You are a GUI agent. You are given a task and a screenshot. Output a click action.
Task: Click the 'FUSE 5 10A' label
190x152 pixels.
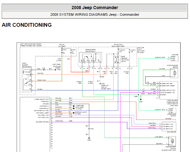133,51
